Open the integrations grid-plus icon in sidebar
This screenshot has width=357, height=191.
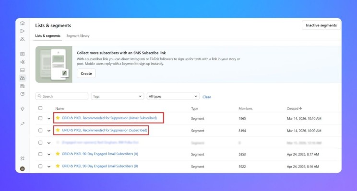coord(22,158)
